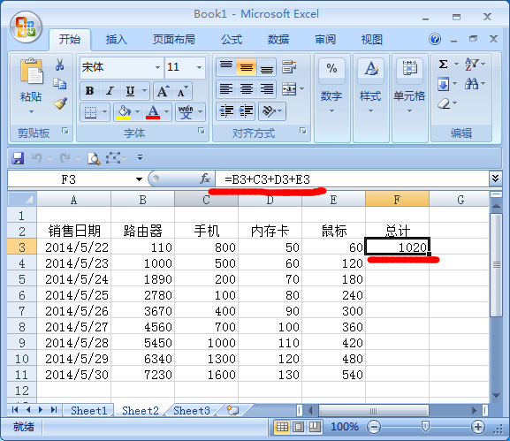Click the cell borders icon
Image resolution: width=510 pixels, height=441 pixels.
click(90, 112)
